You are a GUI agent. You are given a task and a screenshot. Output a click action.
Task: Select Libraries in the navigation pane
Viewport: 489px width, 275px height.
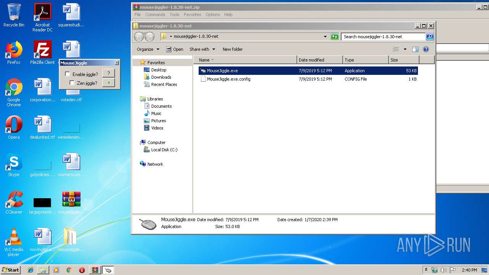point(155,99)
